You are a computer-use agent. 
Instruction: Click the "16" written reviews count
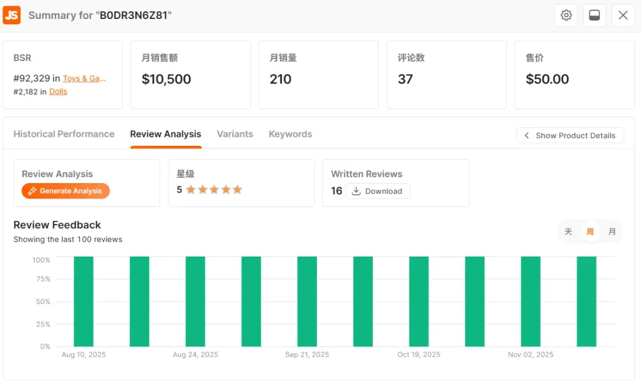click(337, 191)
